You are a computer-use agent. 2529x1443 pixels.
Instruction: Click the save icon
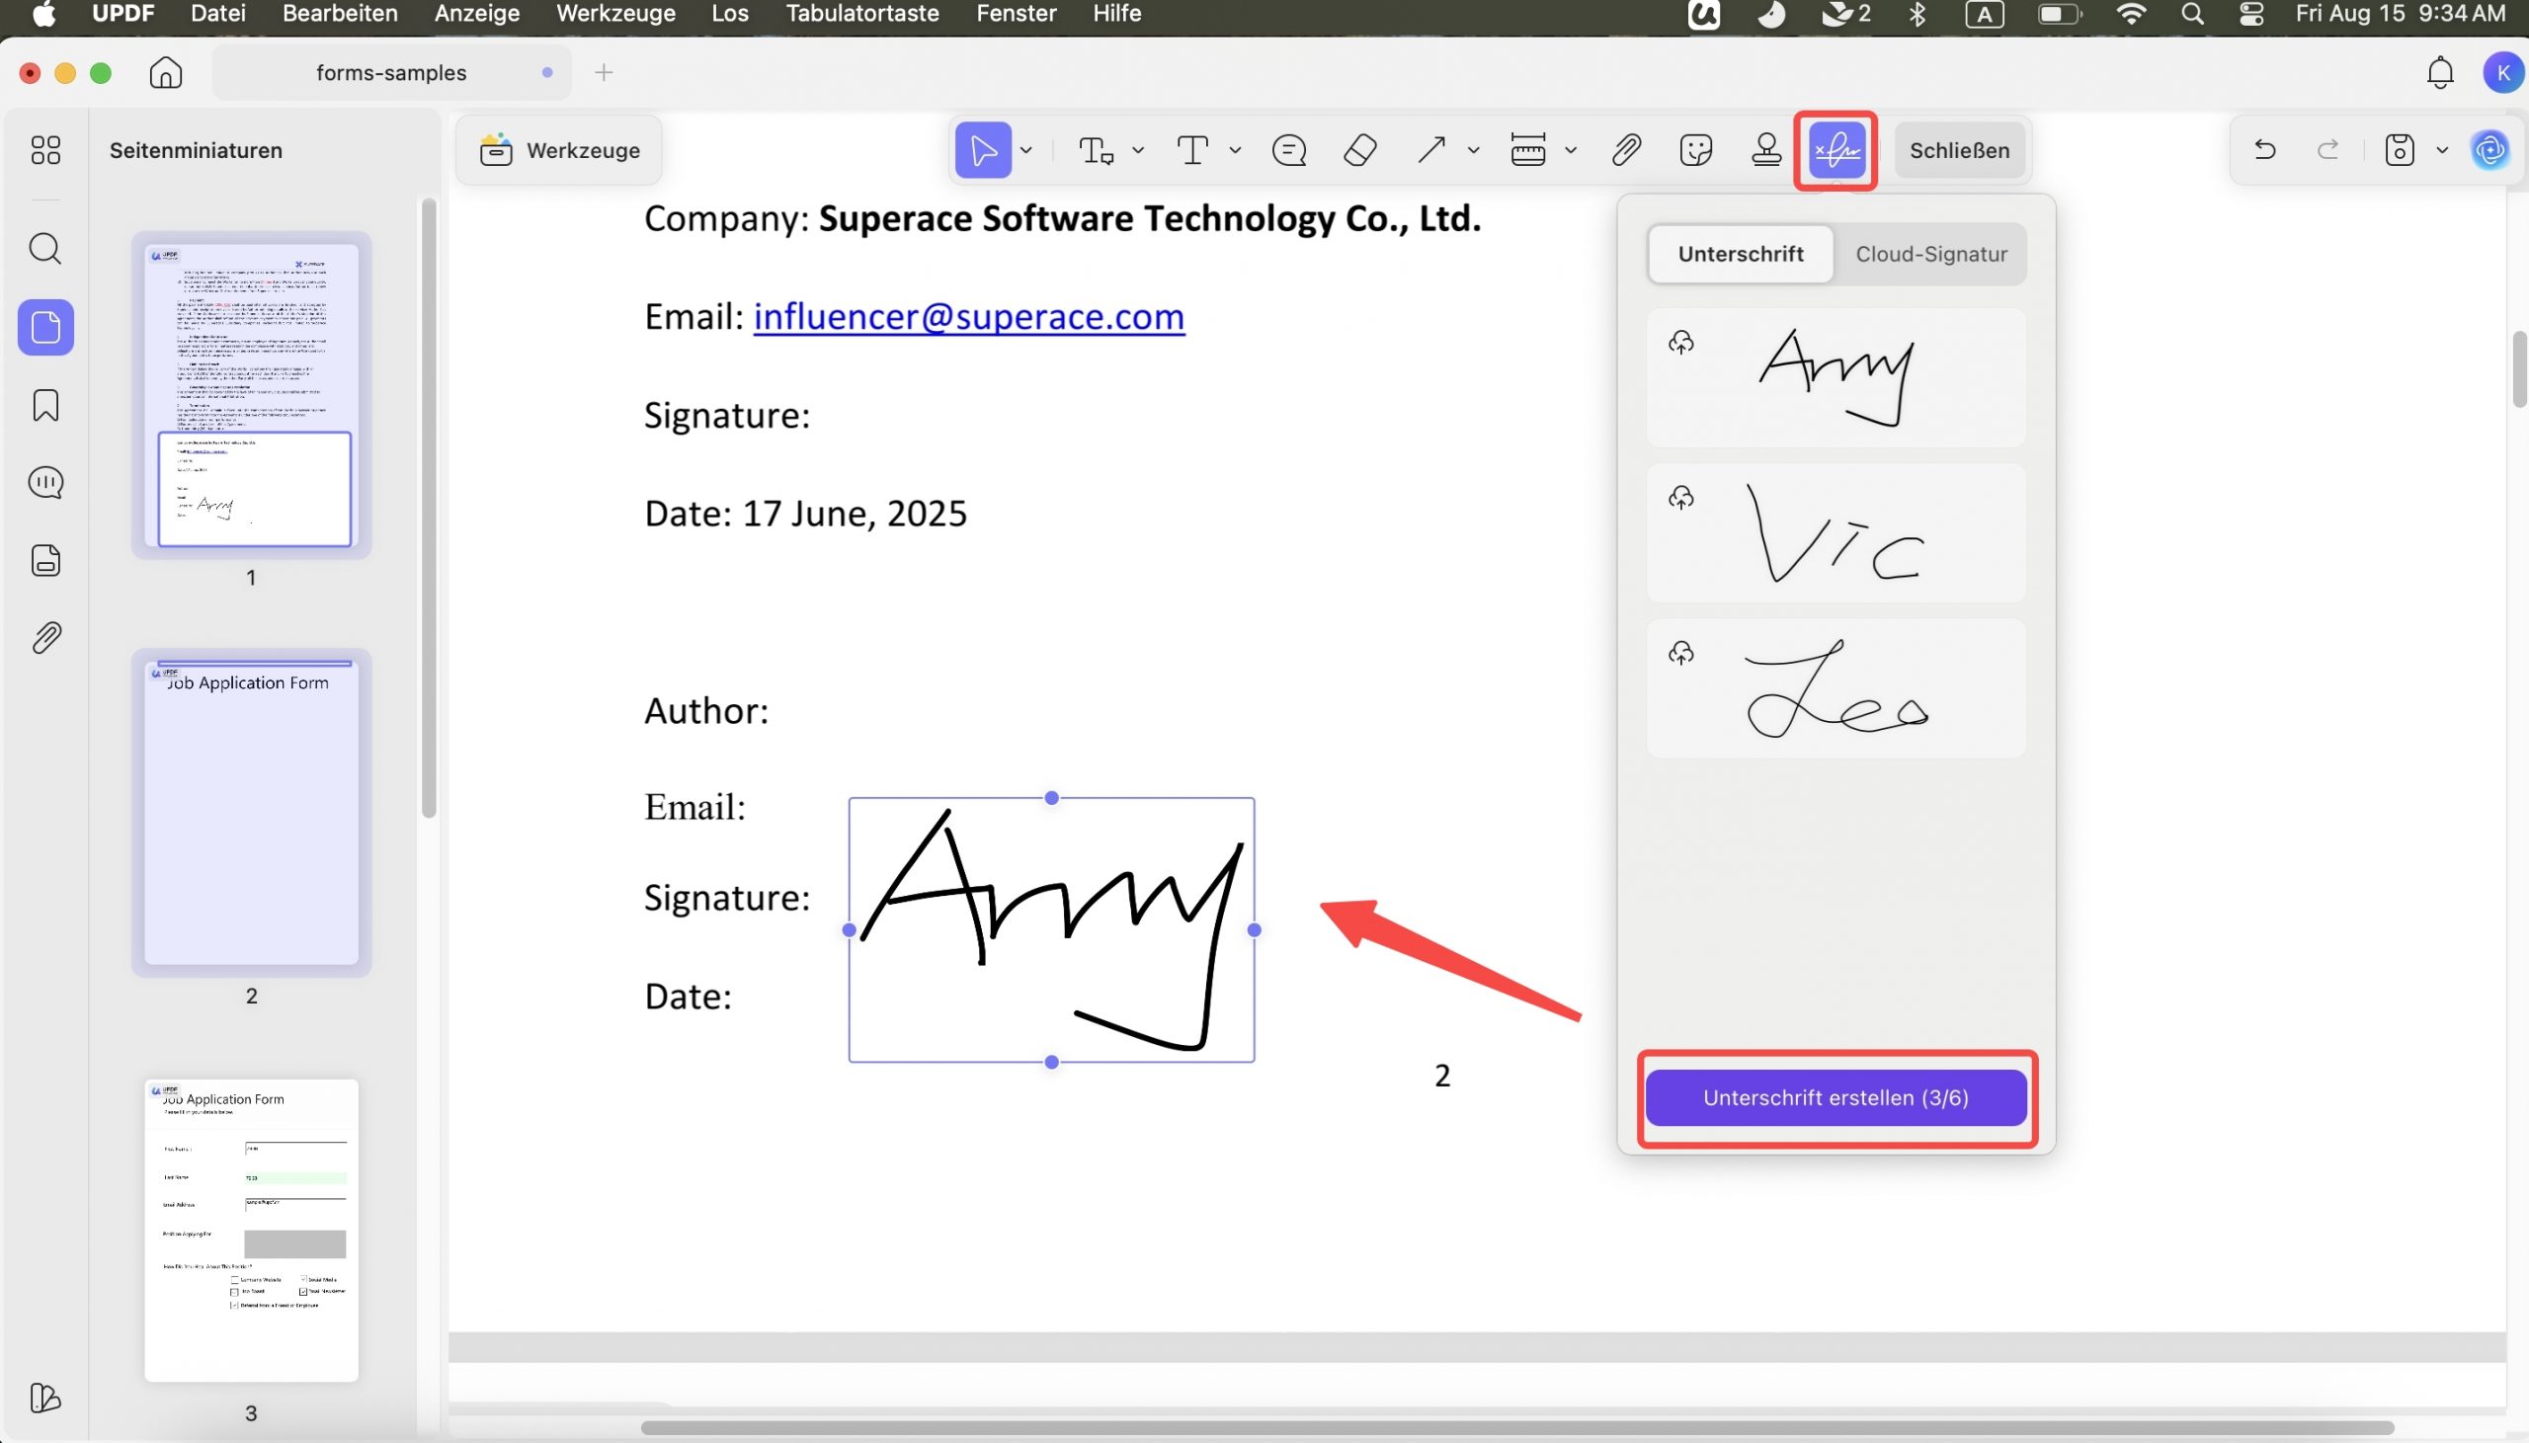pyautogui.click(x=2400, y=151)
